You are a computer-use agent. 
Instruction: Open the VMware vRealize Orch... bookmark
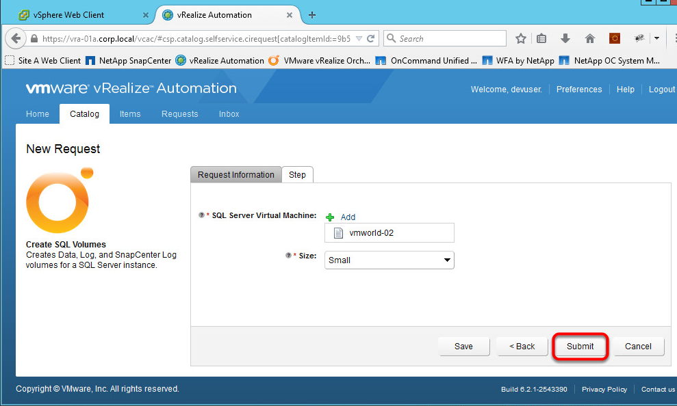tap(320, 61)
